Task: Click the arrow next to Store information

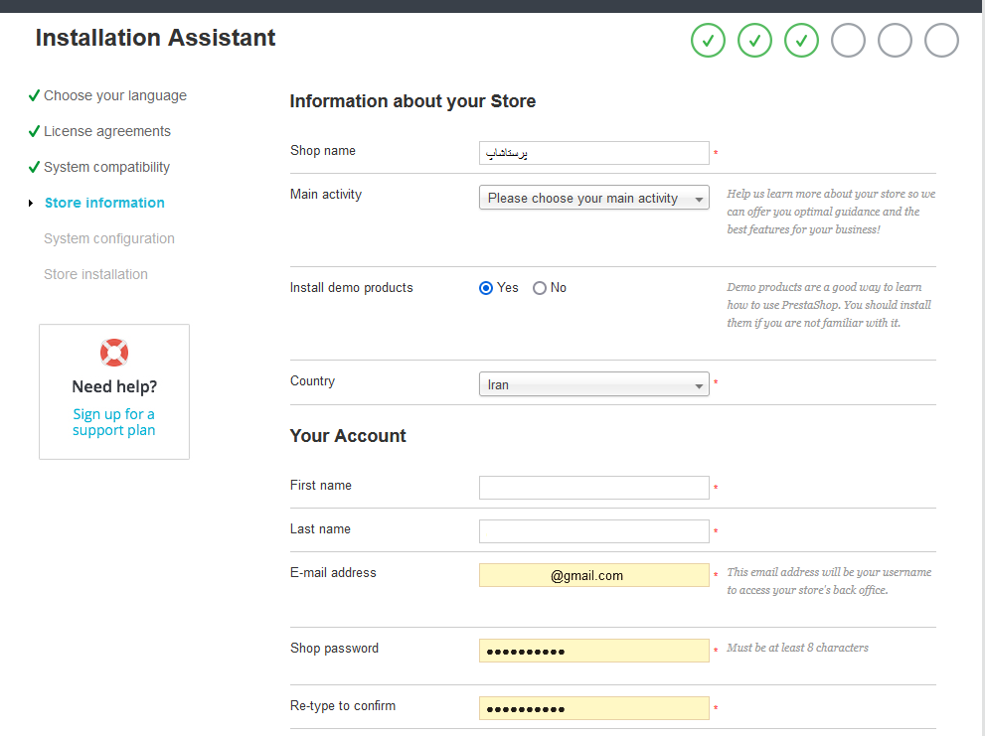Action: [x=31, y=203]
